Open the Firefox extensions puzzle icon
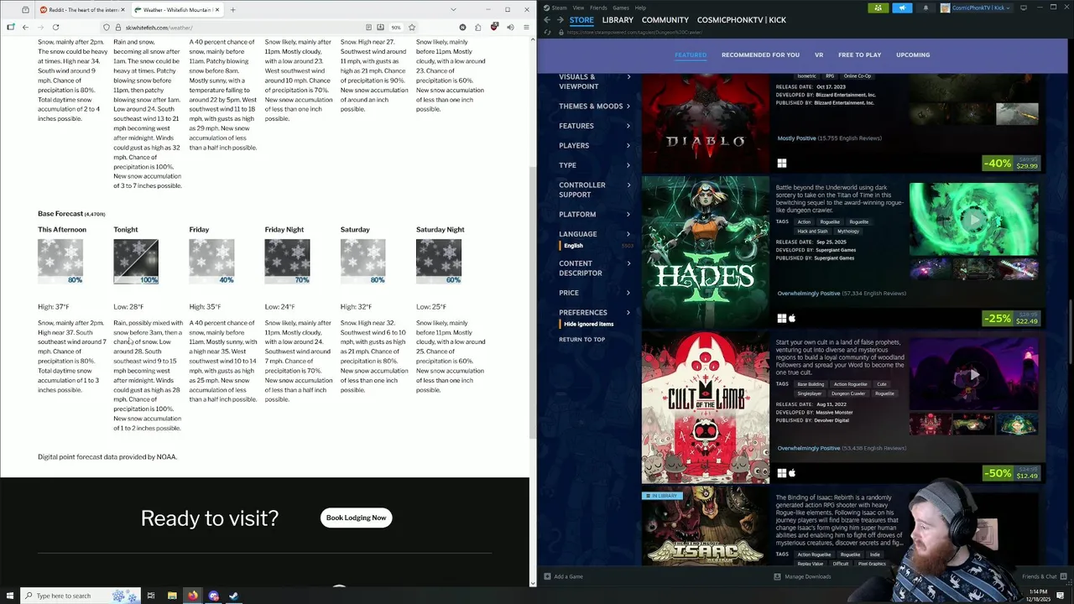 point(478,27)
